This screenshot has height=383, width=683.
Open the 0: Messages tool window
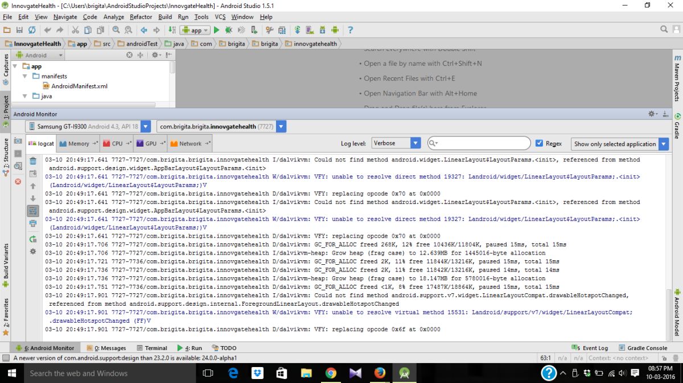point(106,348)
